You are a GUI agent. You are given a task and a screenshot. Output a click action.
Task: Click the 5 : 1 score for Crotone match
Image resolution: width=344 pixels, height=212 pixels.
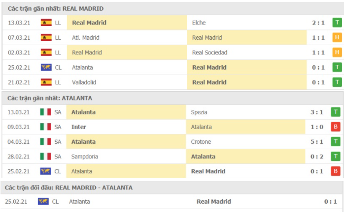pos(317,142)
